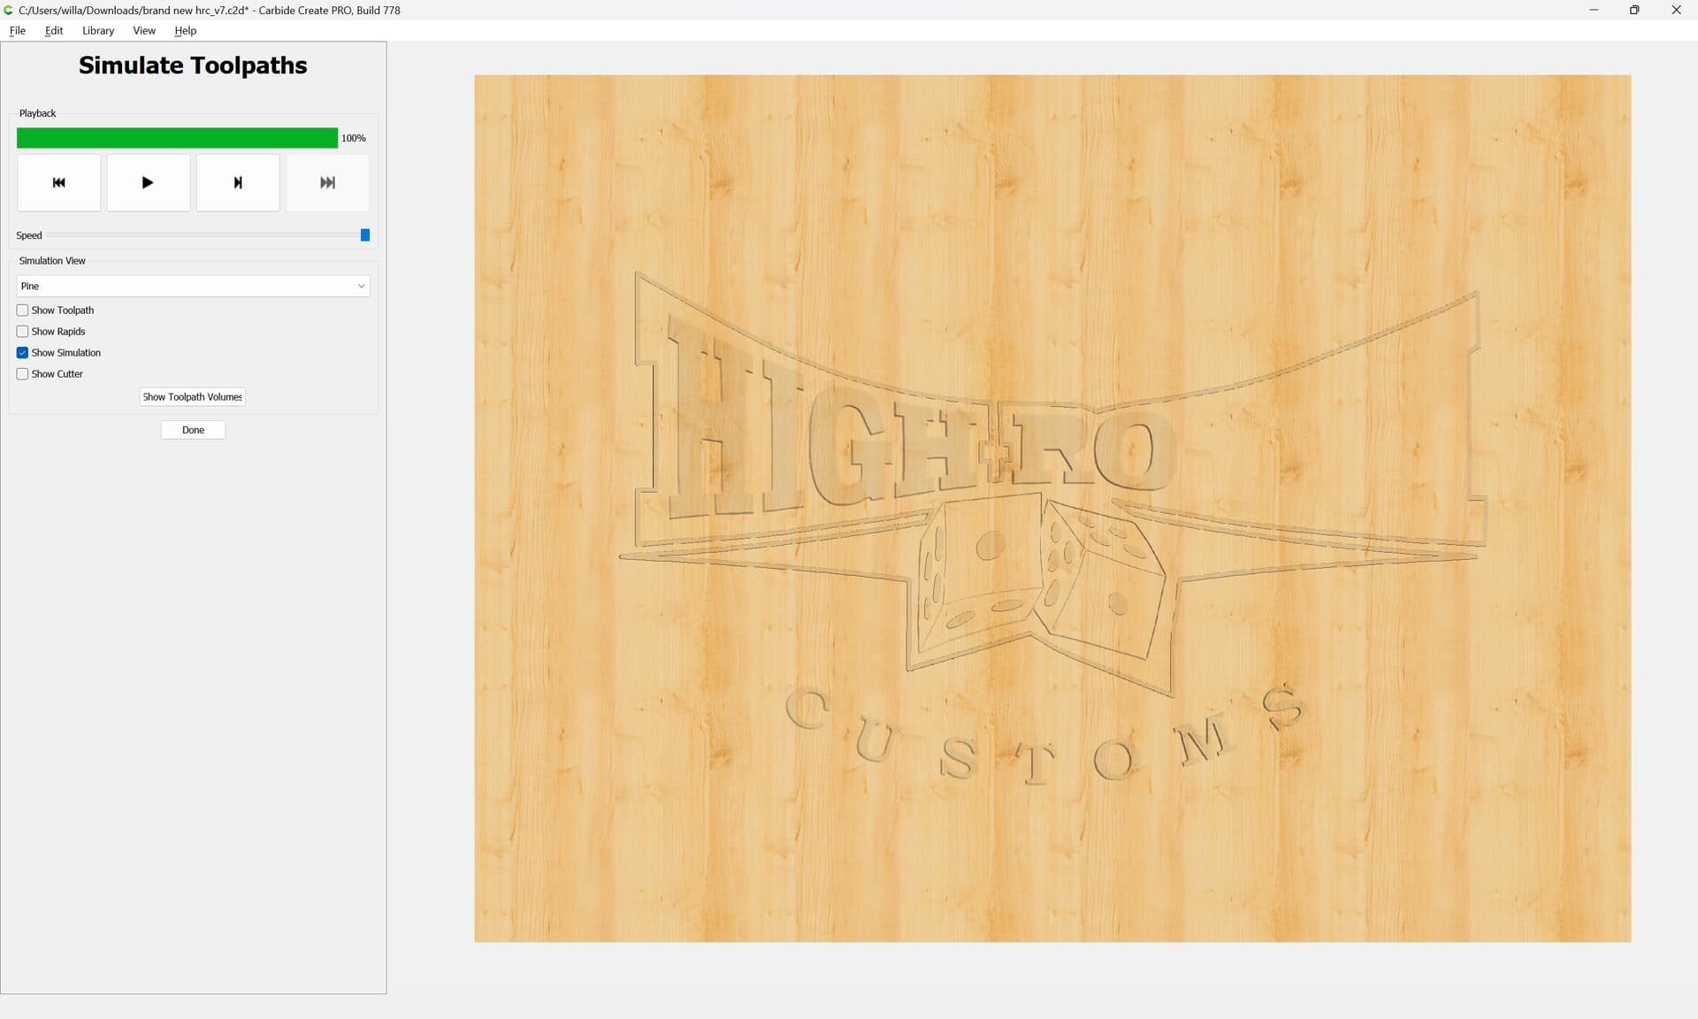The width and height of the screenshot is (1698, 1019).
Task: Click Done to exit simulation
Action: pos(193,430)
